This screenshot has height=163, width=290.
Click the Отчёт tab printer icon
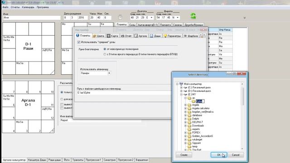(123, 36)
